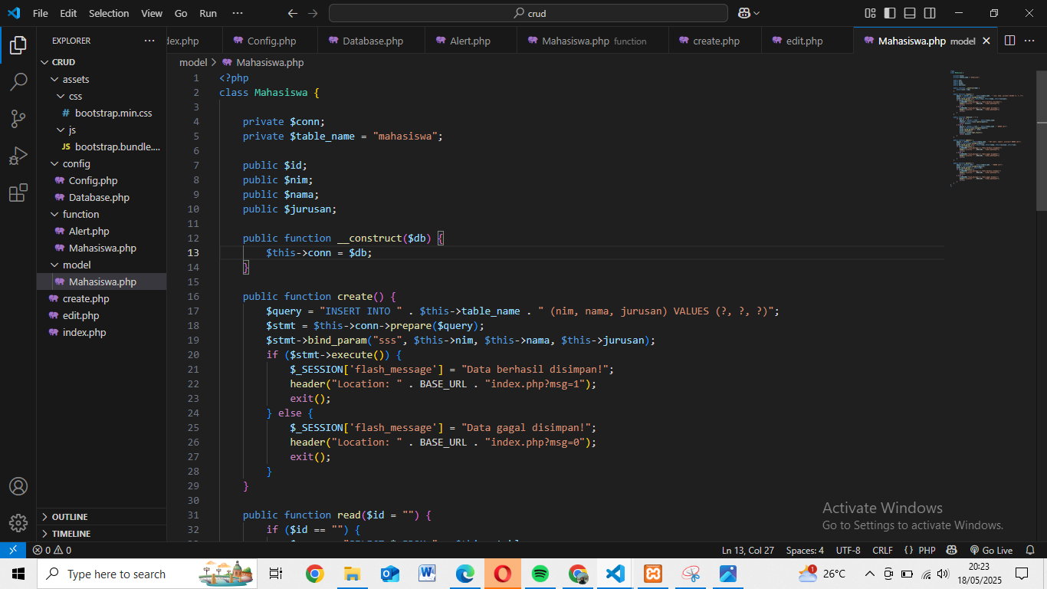
Task: Open the Run menu
Action: click(x=207, y=13)
